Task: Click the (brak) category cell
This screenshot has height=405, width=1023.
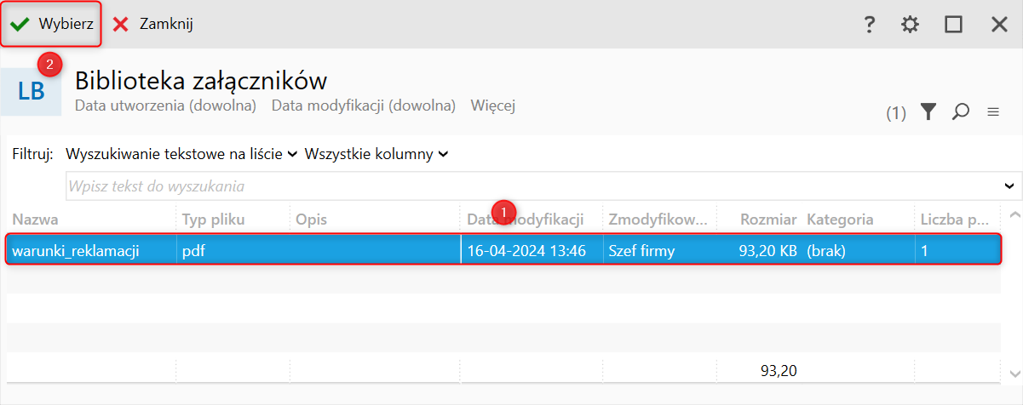Action: click(859, 251)
